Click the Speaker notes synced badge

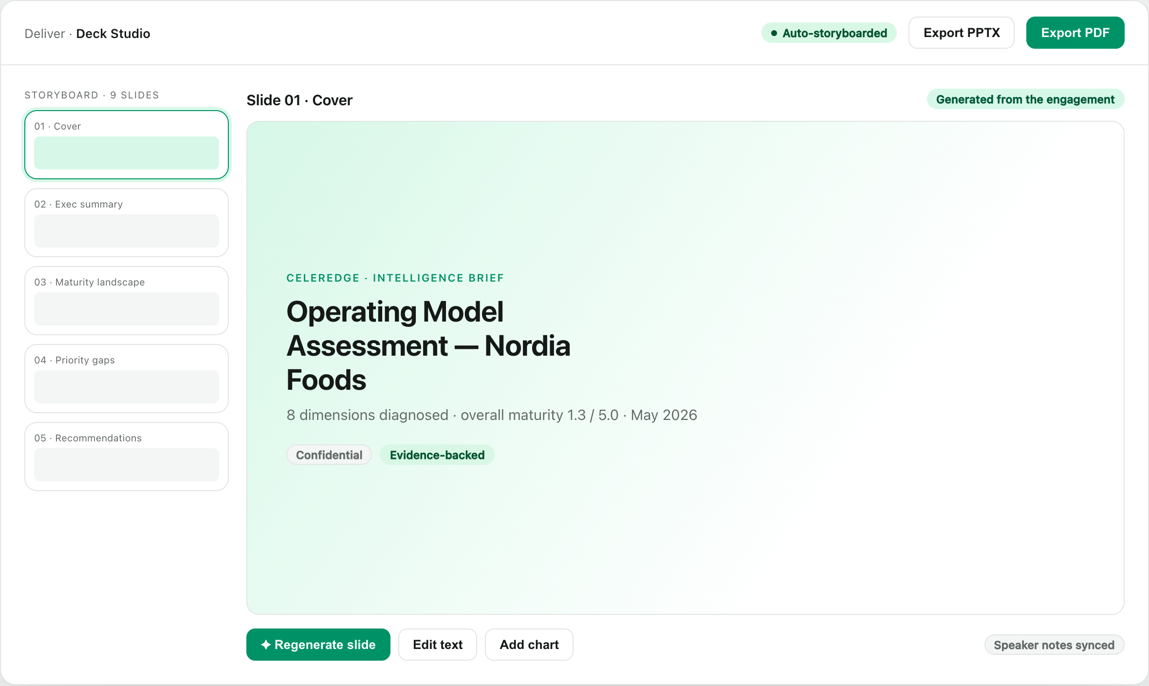click(x=1054, y=645)
